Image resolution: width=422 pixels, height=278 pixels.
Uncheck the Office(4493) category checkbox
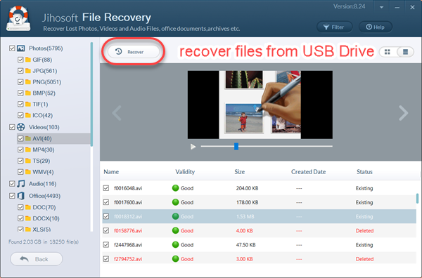(12, 196)
